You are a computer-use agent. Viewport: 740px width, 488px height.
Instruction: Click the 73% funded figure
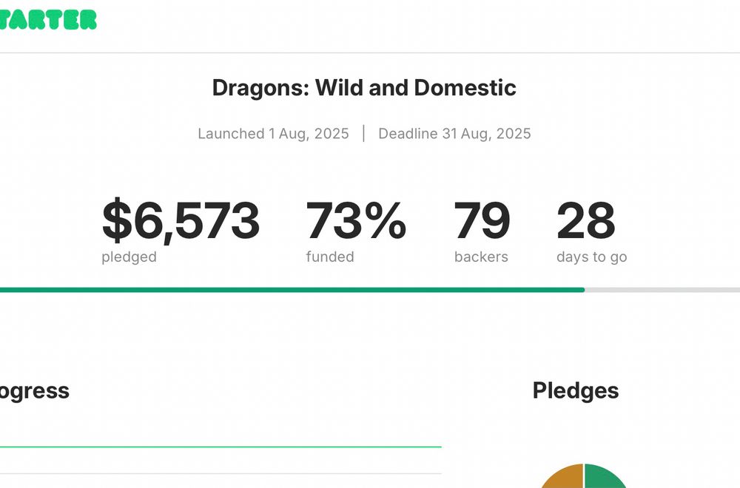coord(356,220)
